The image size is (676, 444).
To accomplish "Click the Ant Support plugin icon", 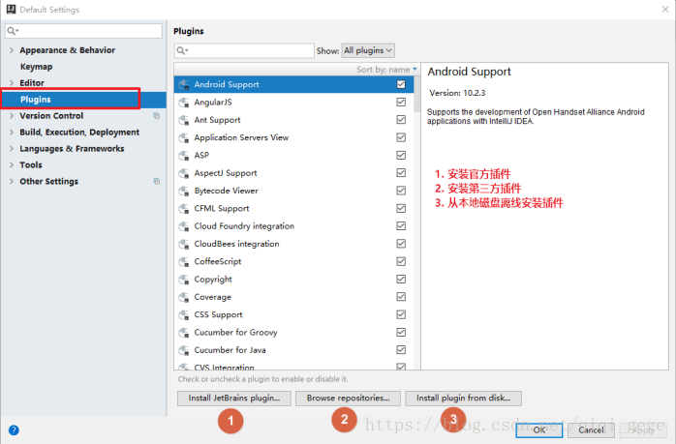I will (184, 120).
